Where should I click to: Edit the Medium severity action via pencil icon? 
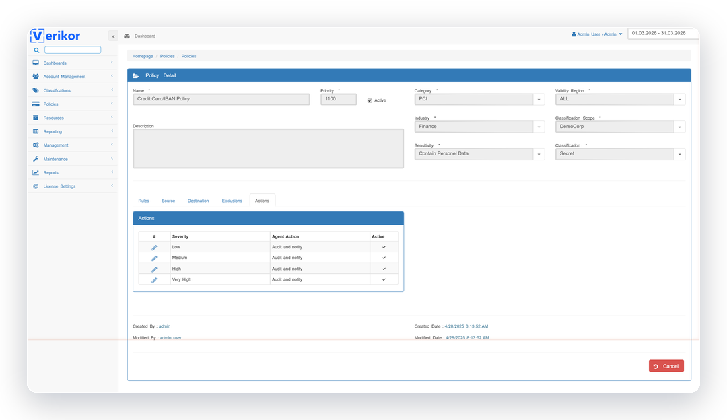coord(154,258)
